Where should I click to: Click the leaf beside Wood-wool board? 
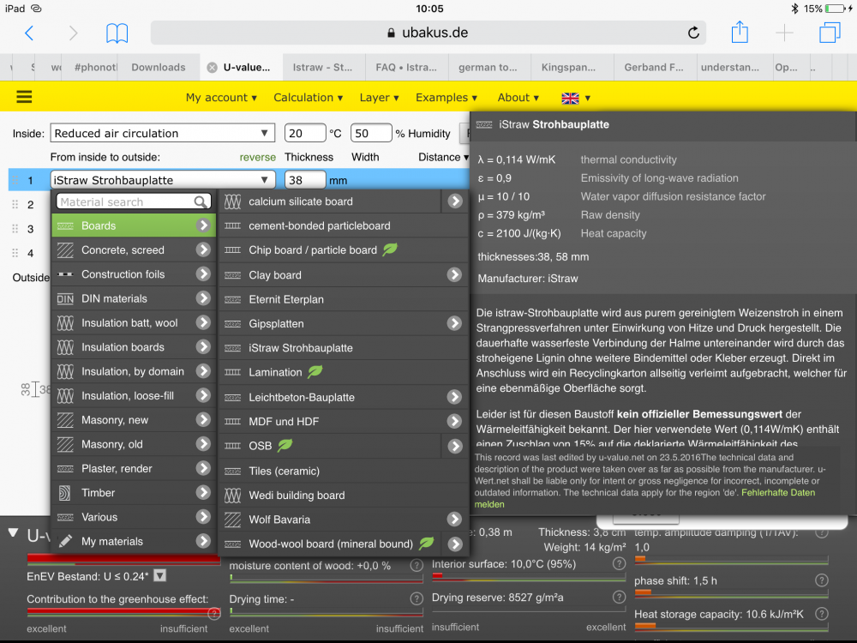pos(426,543)
